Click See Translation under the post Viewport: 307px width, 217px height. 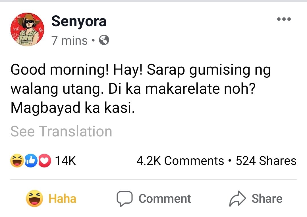61,131
